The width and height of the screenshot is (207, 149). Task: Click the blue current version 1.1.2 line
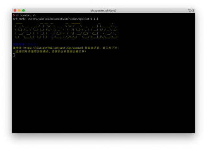(x=24, y=44)
